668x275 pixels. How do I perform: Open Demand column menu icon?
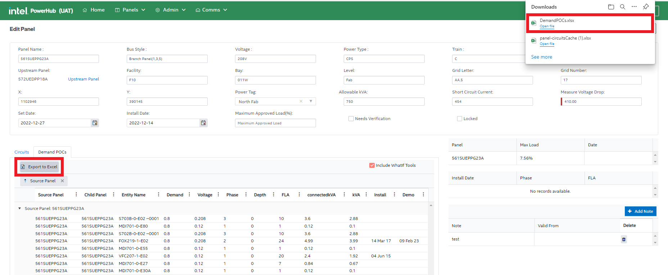(x=189, y=194)
